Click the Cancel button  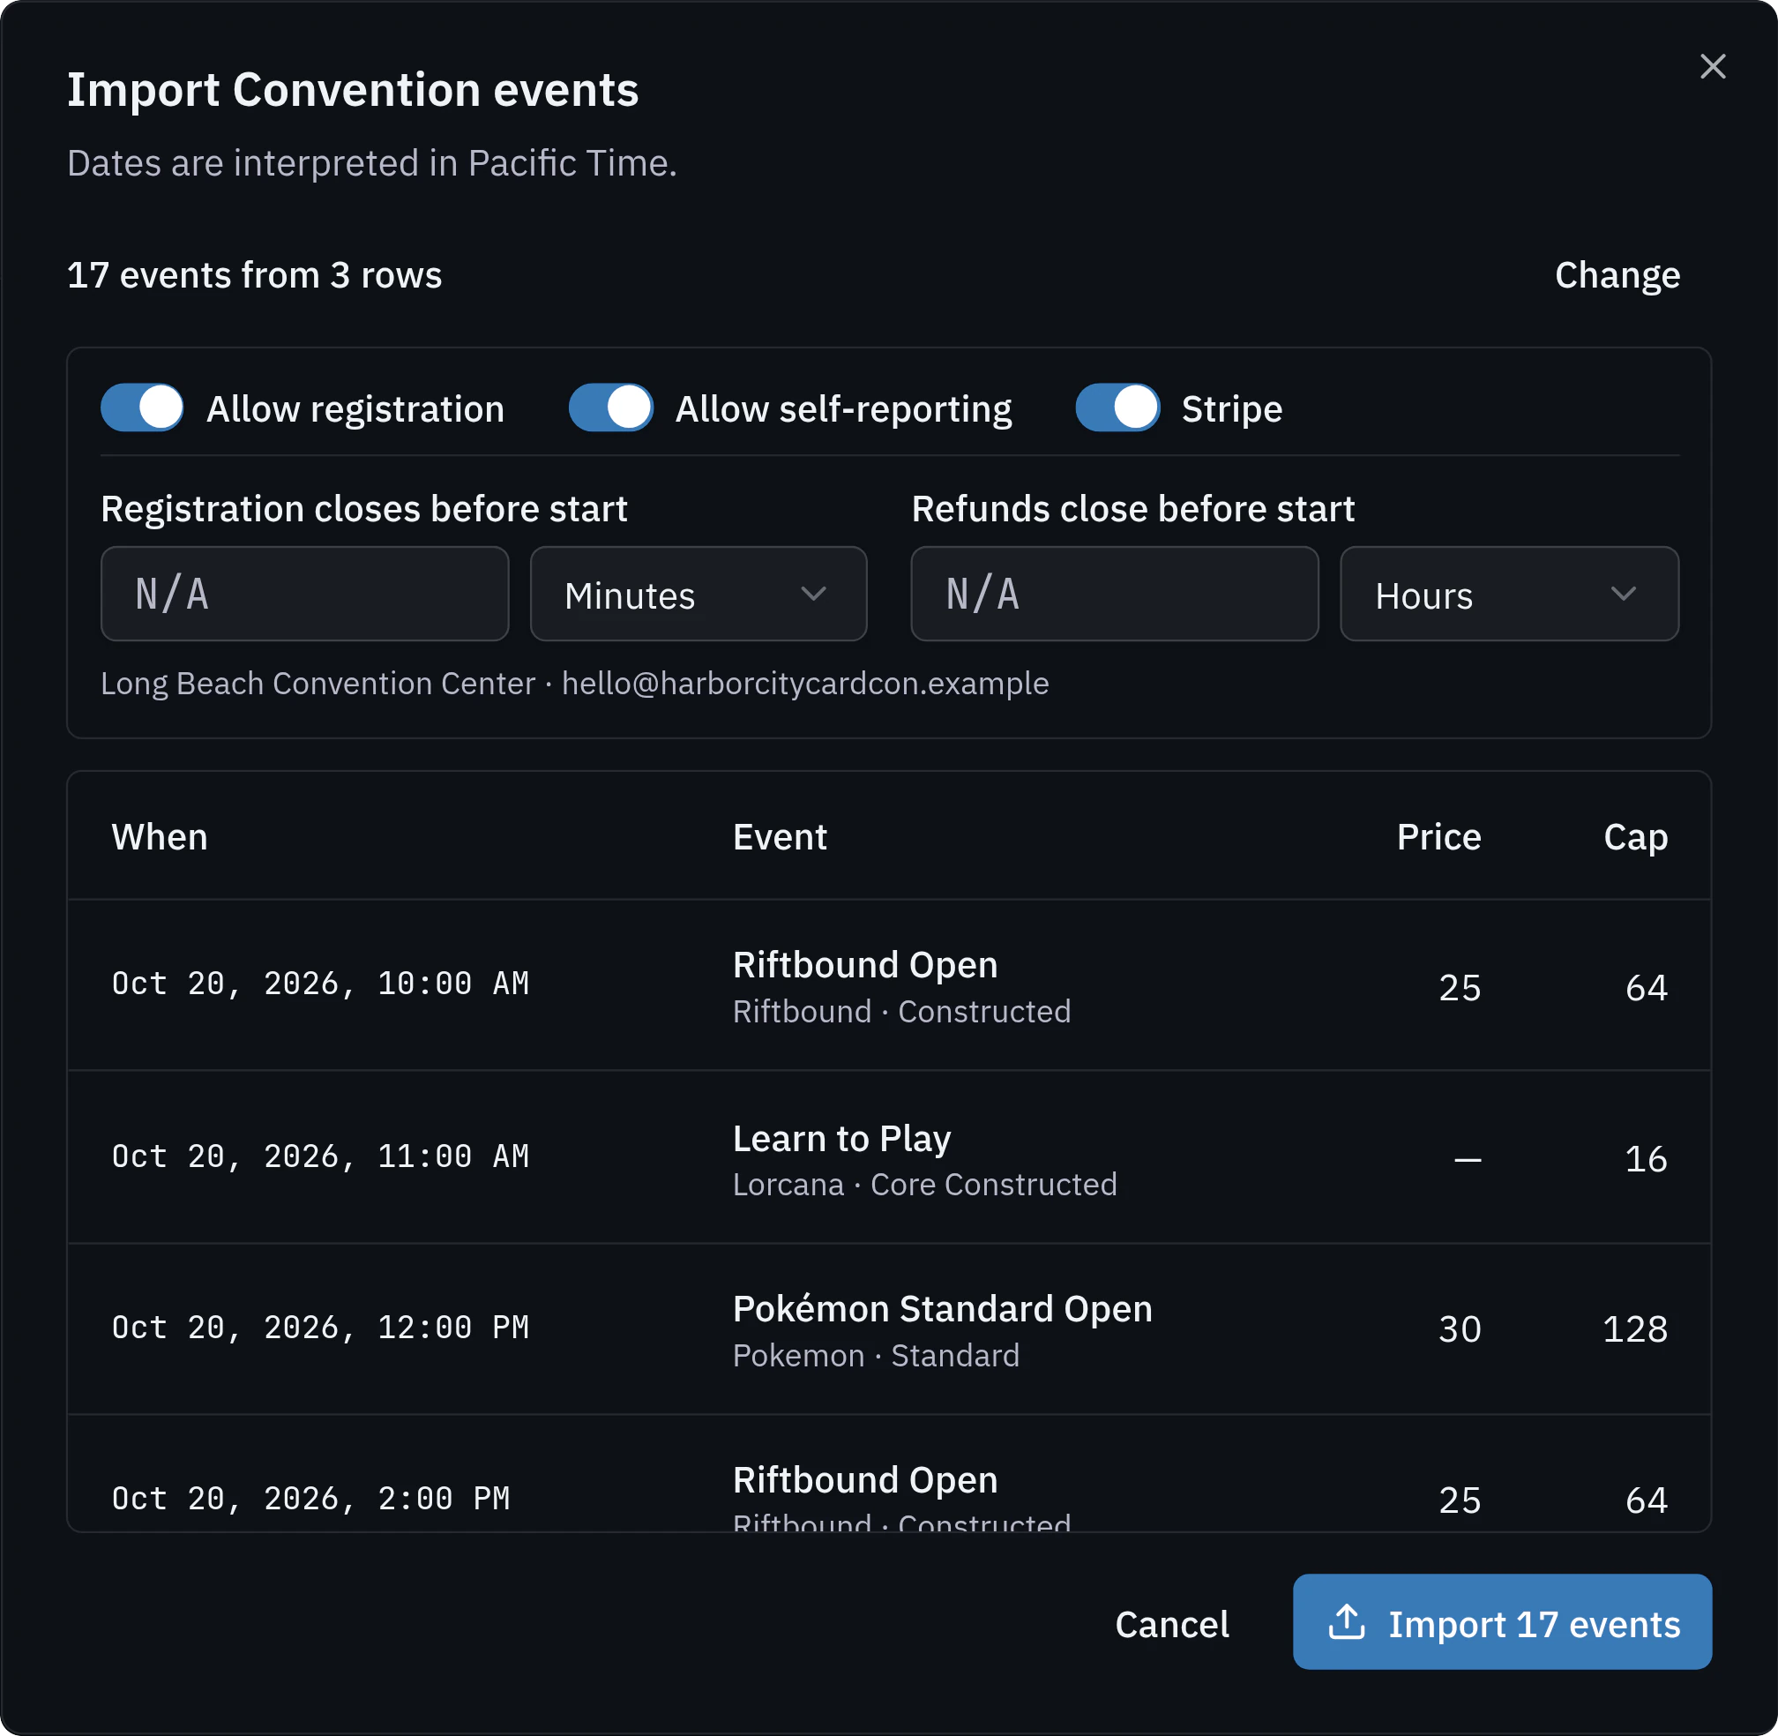pos(1171,1624)
